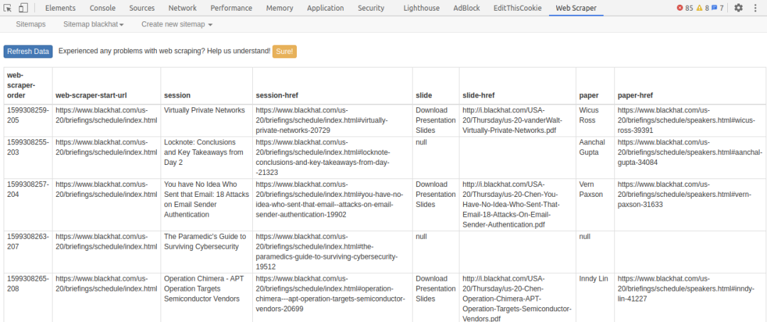Viewport: 767px width, 322px height.
Task: Toggle the device toolbar icon
Action: [x=23, y=8]
